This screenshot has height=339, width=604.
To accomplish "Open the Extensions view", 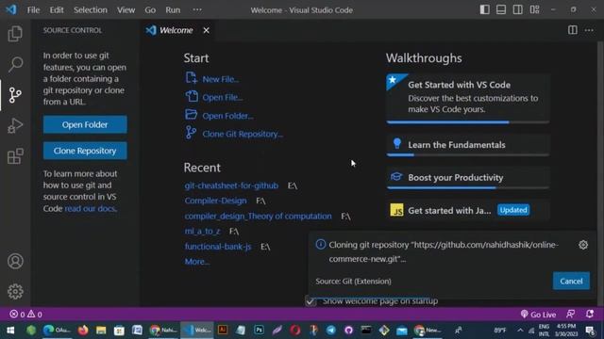I will click(x=15, y=156).
